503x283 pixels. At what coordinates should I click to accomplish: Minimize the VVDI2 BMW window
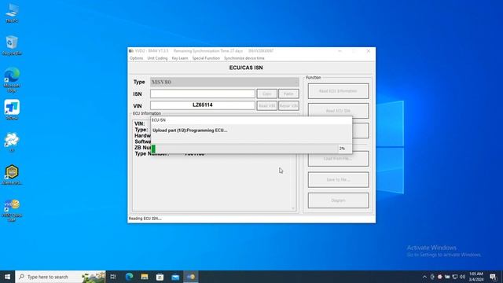[340, 51]
